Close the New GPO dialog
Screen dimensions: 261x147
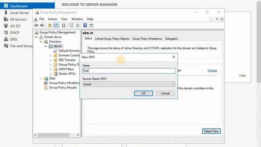[x=174, y=57]
